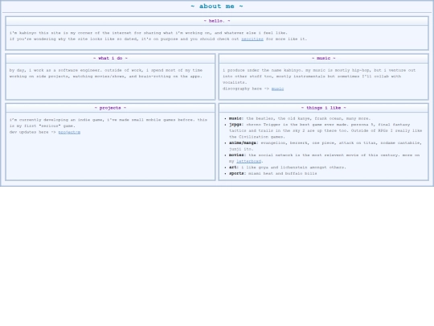This screenshot has width=434, height=326.
Task: Click the '~ projects ~' panel heading
Action: [x=110, y=108]
